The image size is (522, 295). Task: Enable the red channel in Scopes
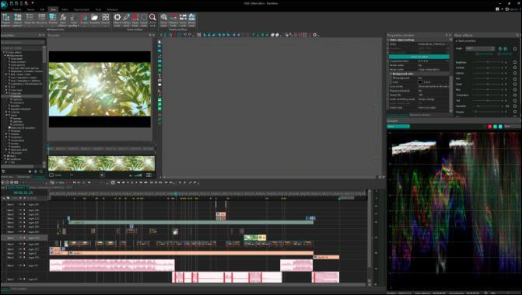pyautogui.click(x=489, y=127)
